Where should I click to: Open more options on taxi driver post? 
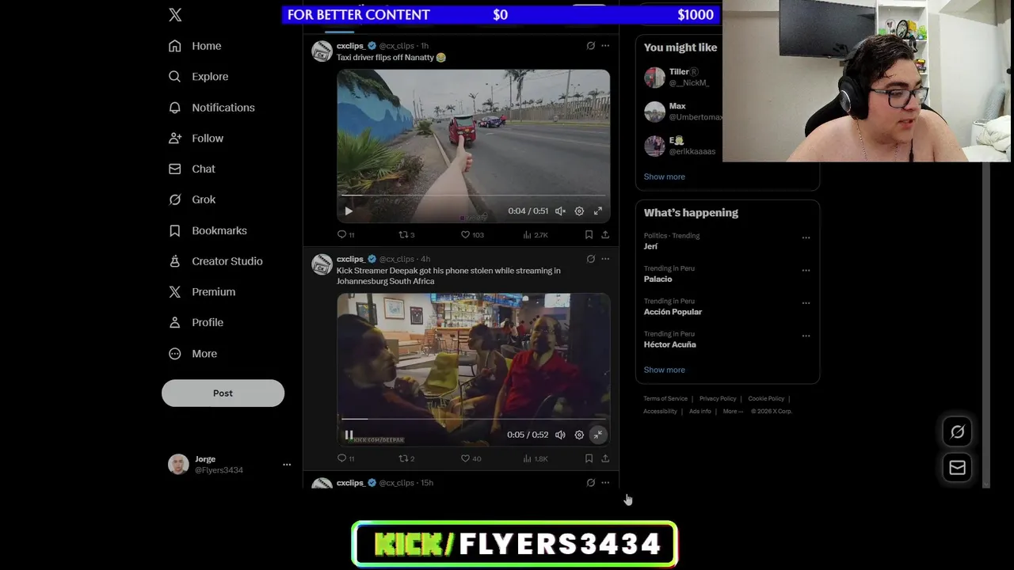click(x=605, y=46)
